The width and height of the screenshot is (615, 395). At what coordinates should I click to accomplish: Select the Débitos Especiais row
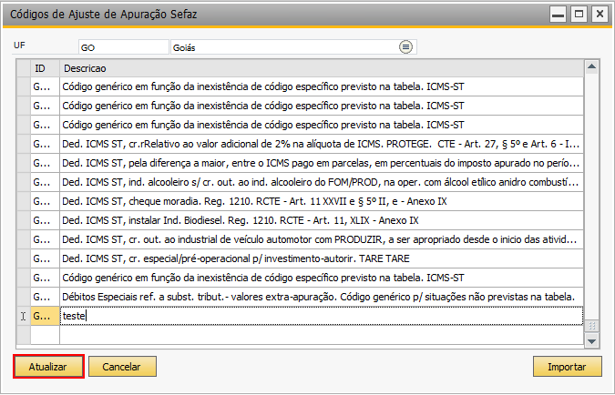click(x=322, y=297)
